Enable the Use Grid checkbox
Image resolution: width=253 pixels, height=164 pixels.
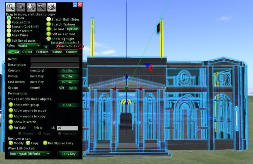pyautogui.click(x=49, y=29)
